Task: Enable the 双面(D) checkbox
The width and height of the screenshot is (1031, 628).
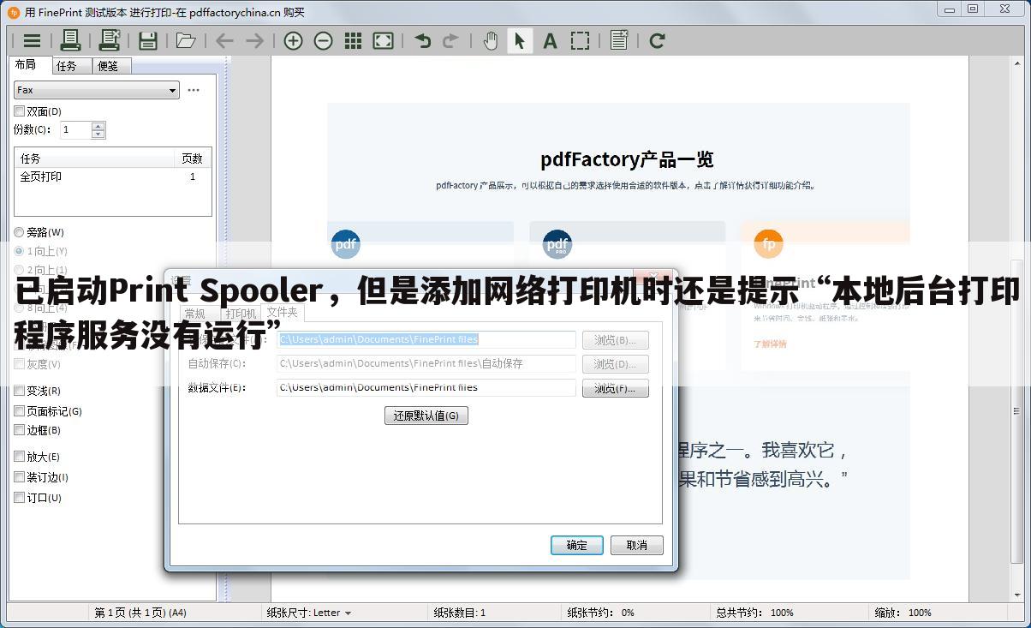Action: [x=20, y=111]
